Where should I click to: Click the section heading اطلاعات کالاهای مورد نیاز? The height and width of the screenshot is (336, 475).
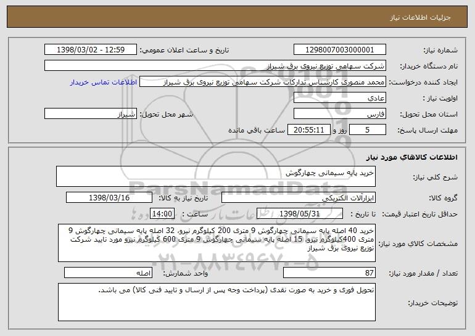[x=411, y=157]
